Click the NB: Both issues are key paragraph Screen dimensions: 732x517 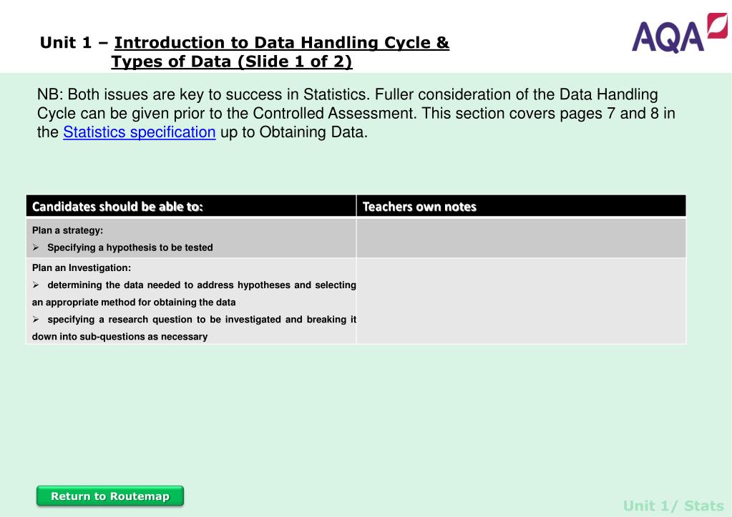tap(356, 114)
